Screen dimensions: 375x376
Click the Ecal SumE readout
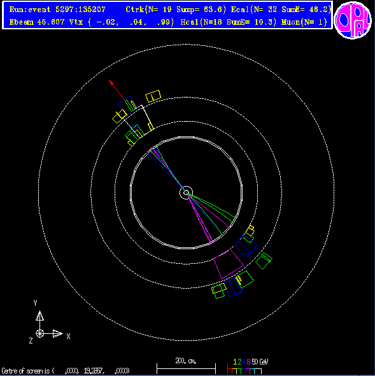(306, 10)
